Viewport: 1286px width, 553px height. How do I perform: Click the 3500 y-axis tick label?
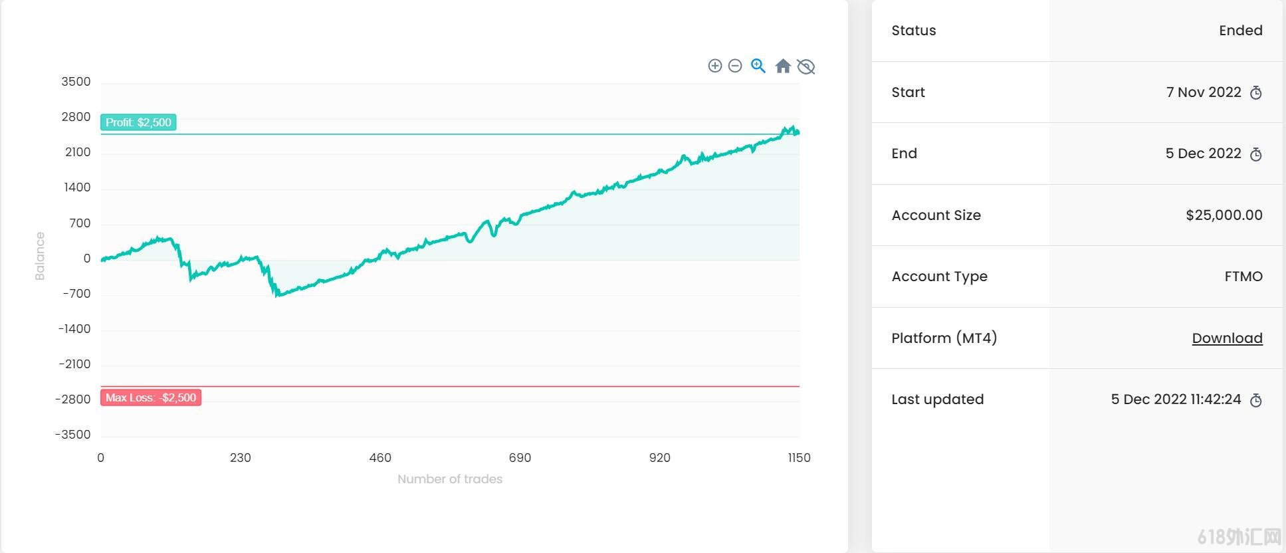(76, 82)
